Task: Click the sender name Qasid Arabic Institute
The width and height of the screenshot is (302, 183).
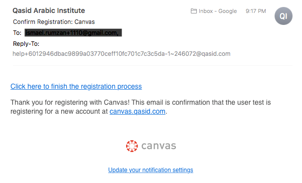Action: [49, 10]
